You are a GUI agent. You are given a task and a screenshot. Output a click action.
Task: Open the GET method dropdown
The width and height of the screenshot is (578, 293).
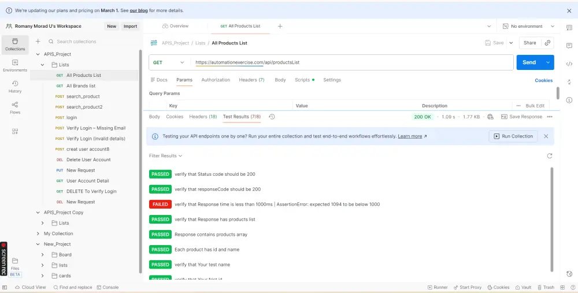pos(168,62)
